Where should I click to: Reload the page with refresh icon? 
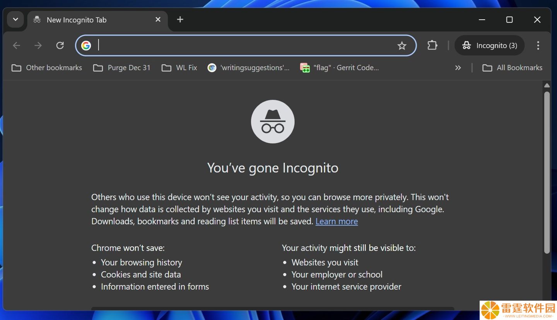60,46
